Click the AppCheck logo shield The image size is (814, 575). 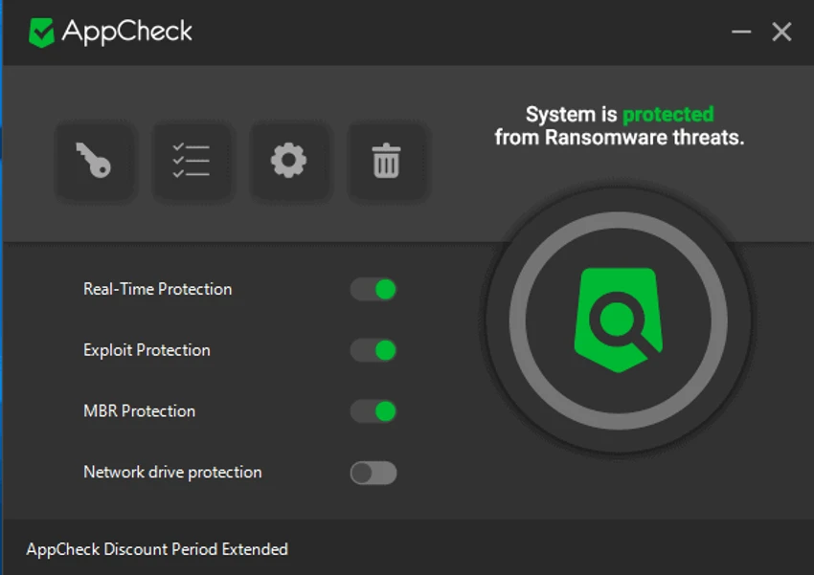point(41,33)
